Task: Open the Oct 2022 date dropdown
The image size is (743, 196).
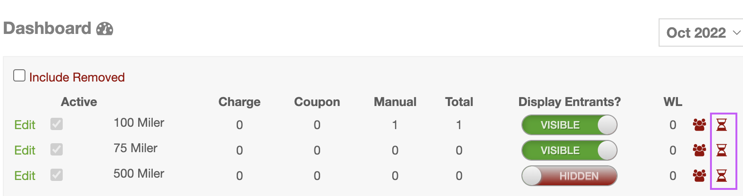Action: point(701,33)
